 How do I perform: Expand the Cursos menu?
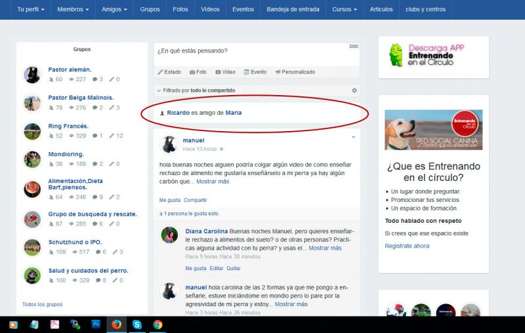pos(345,9)
